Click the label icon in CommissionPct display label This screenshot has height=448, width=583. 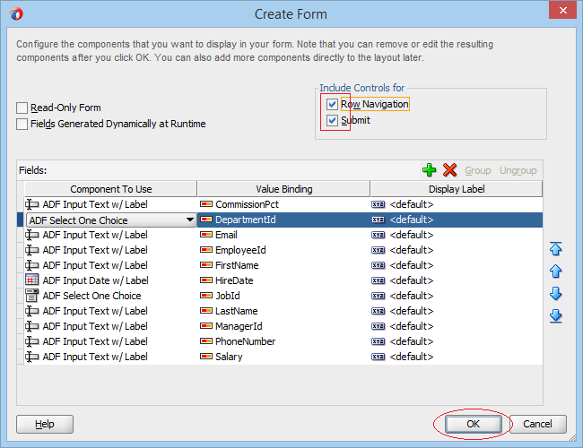379,204
